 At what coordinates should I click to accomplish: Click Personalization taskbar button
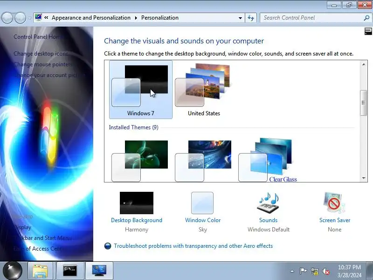pos(99,271)
